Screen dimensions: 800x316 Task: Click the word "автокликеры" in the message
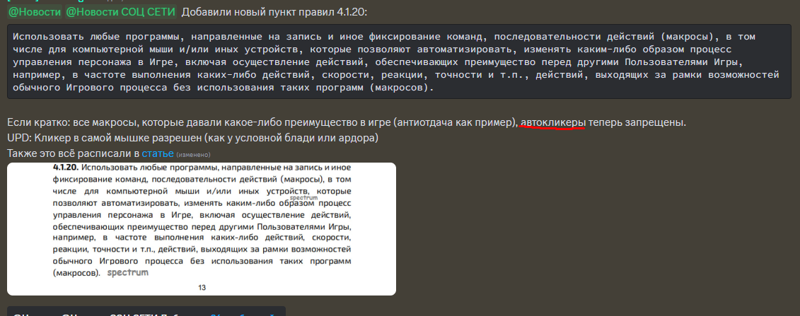pos(552,123)
